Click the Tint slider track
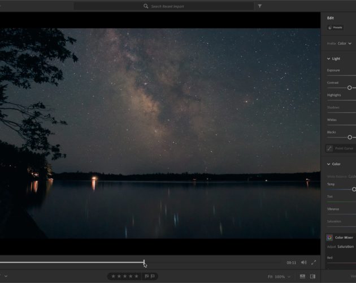The height and width of the screenshot is (283, 356). (341, 201)
